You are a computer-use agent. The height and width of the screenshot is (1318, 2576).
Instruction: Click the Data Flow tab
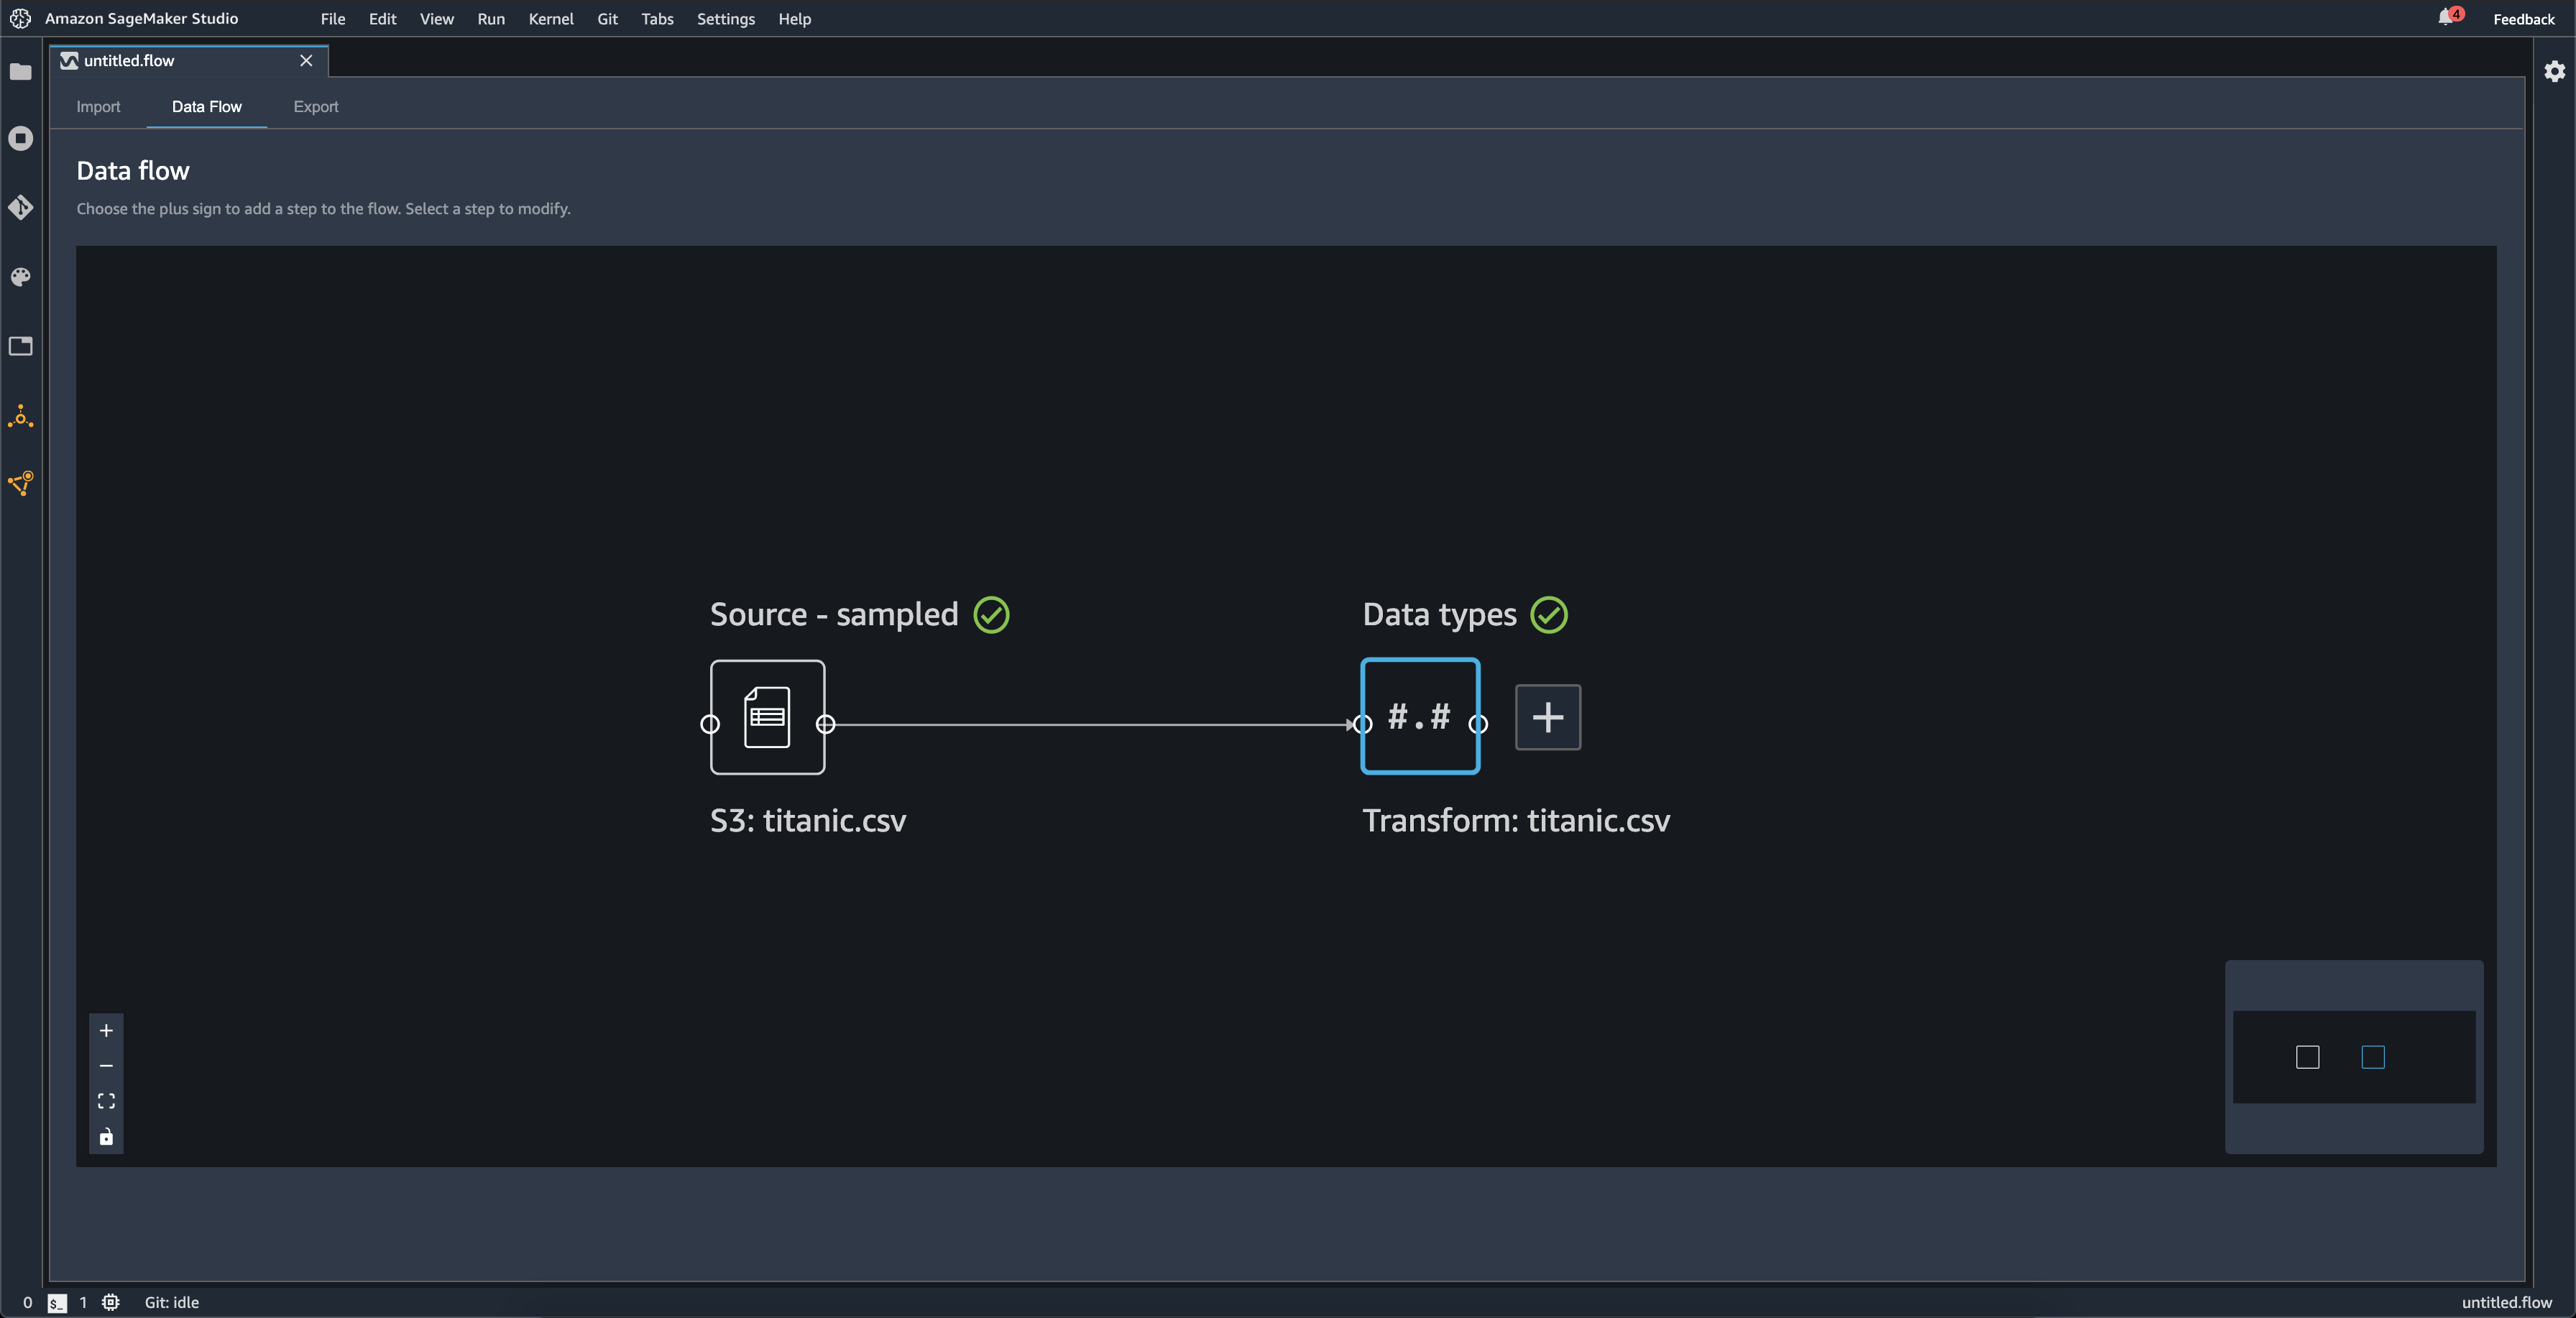tap(205, 104)
